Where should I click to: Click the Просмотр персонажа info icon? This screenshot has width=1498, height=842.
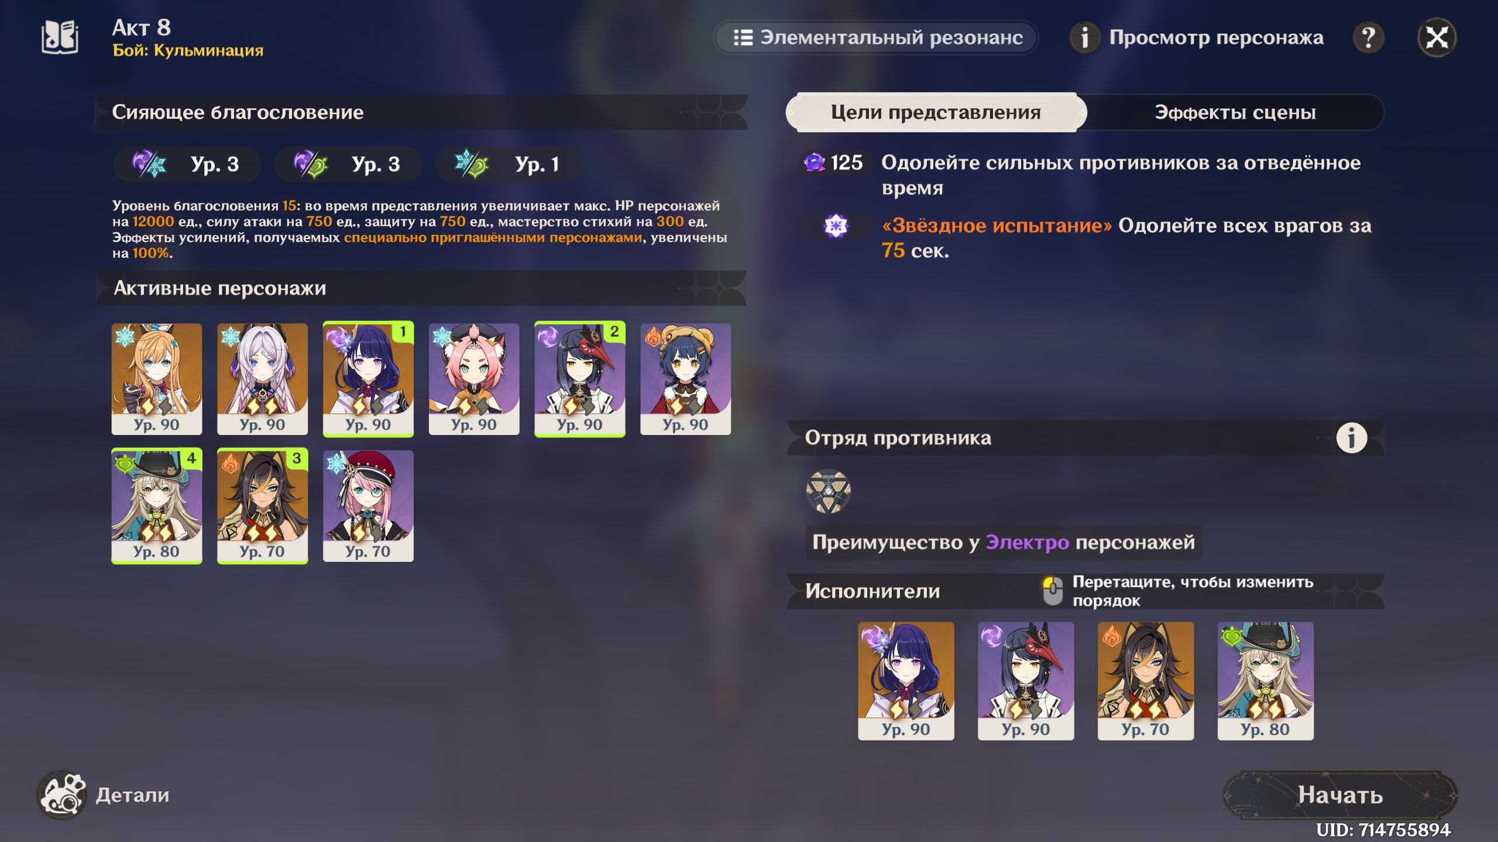pos(1084,38)
